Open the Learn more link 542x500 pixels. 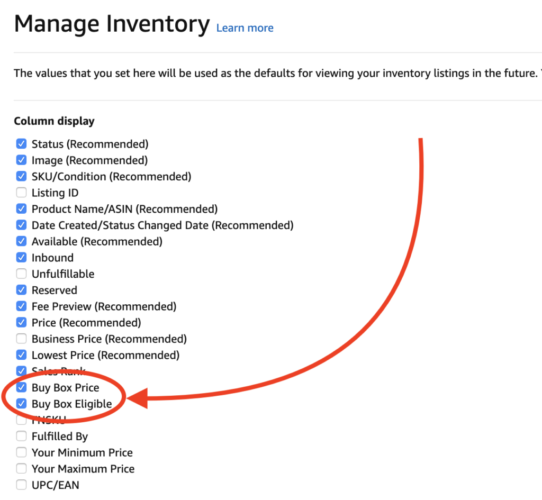coord(245,28)
